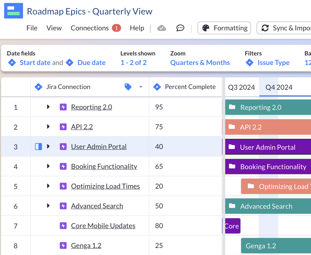Screen dimensions: 311x255
Task: Click the Advanced Search timeline bar
Action: (267, 206)
